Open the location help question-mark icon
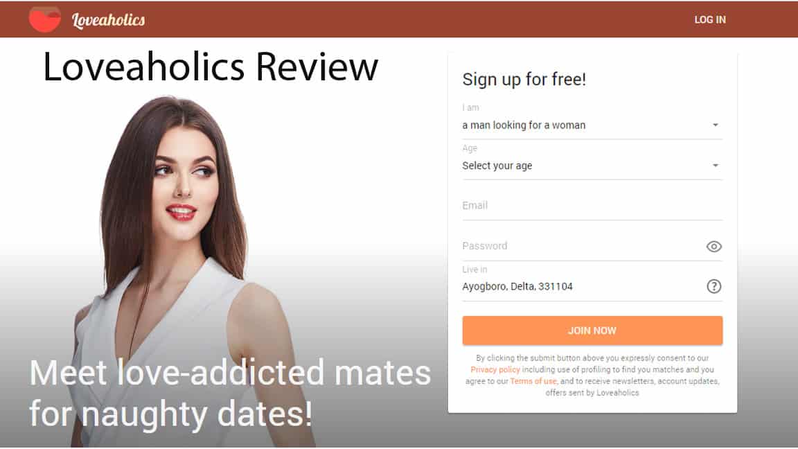 714,286
